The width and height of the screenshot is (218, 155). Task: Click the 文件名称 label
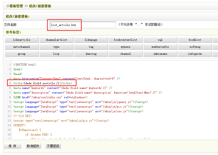(x=10, y=25)
